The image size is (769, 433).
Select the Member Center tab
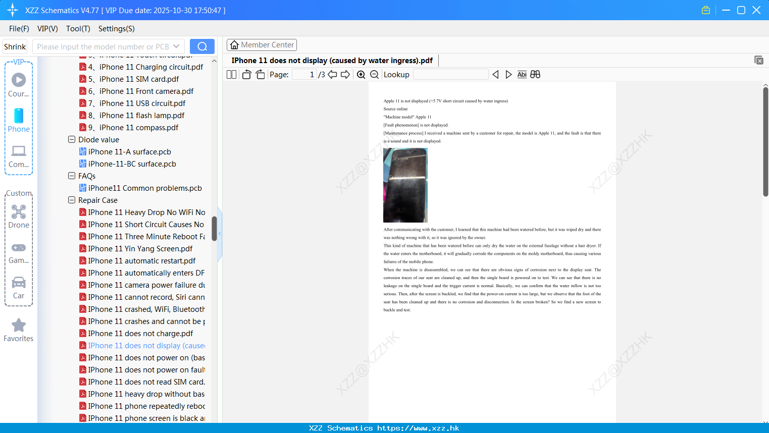[262, 45]
